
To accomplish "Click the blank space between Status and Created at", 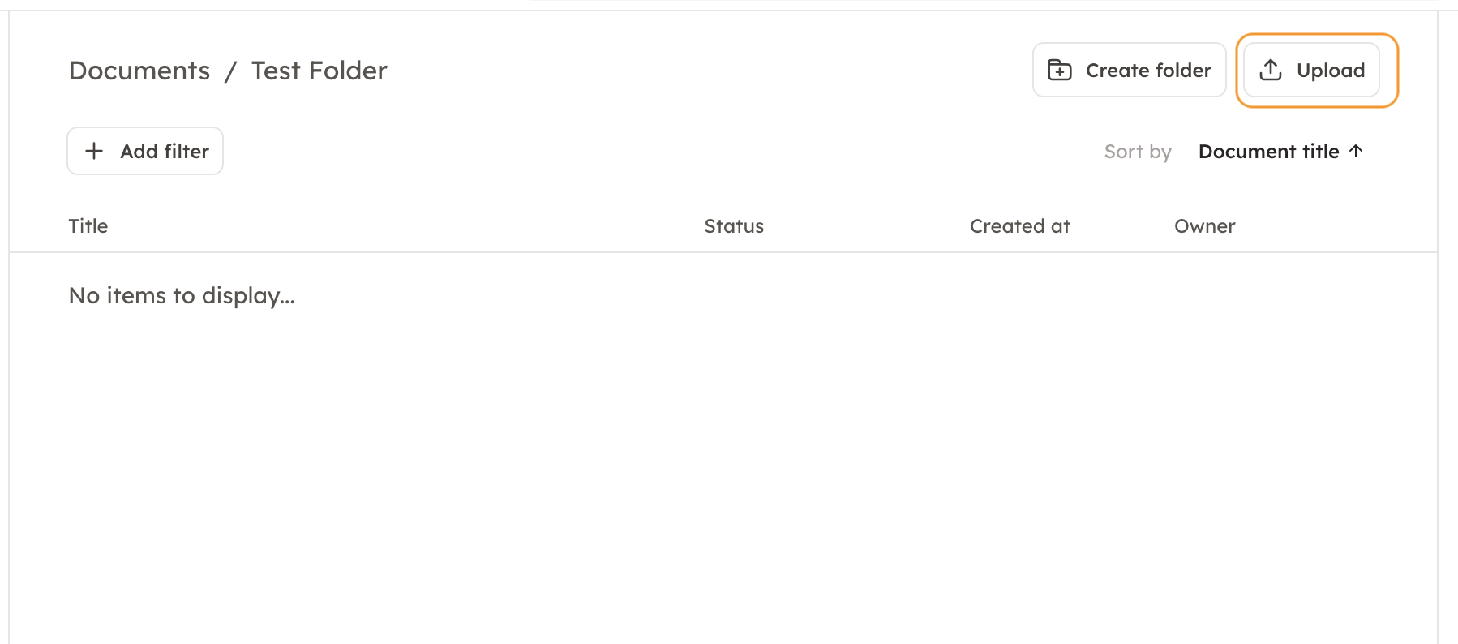I will click(x=866, y=226).
